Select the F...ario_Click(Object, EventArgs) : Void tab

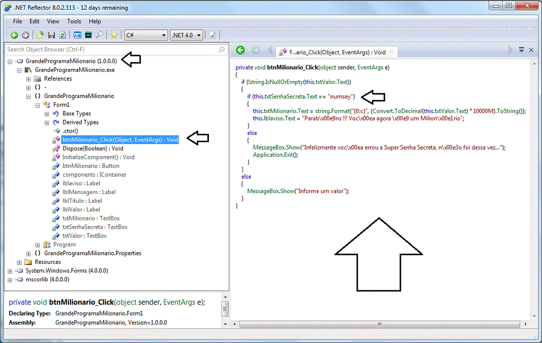tap(337, 52)
